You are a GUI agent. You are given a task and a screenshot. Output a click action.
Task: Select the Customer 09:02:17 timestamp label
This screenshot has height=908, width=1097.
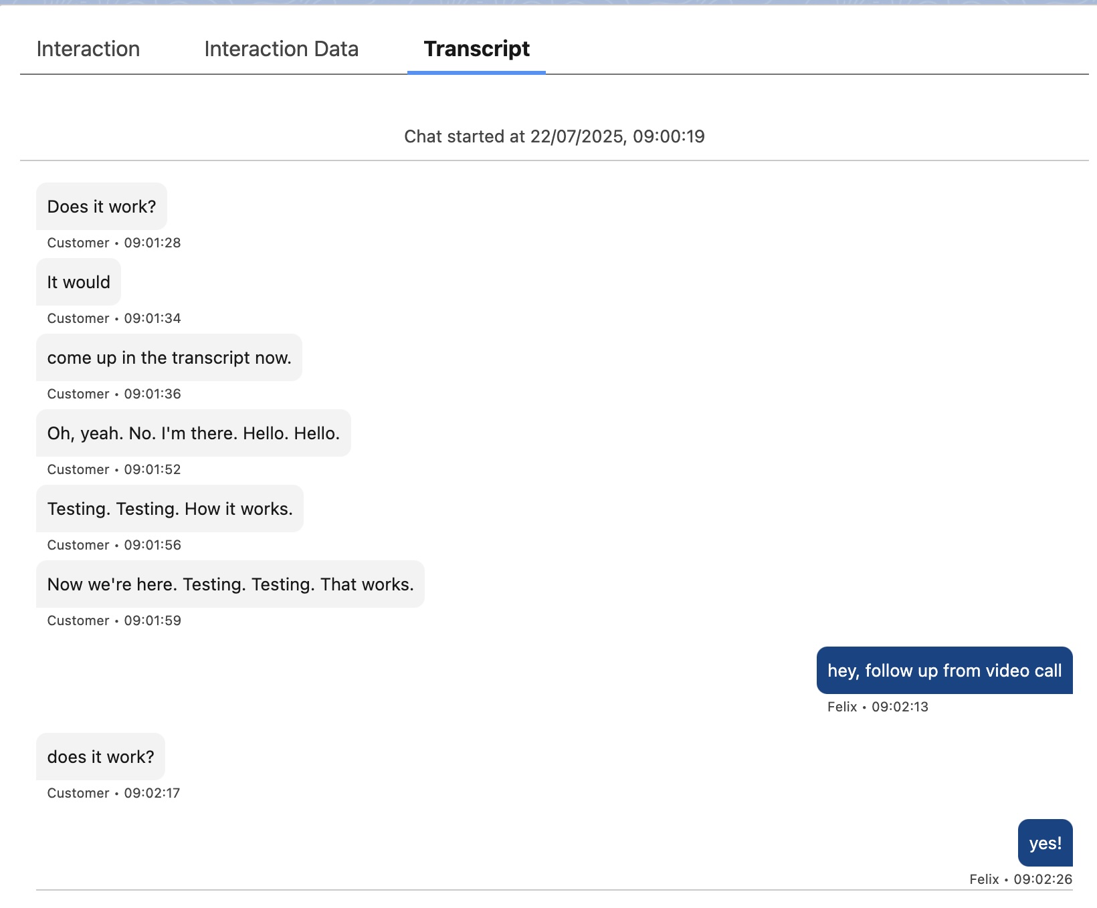pos(114,793)
